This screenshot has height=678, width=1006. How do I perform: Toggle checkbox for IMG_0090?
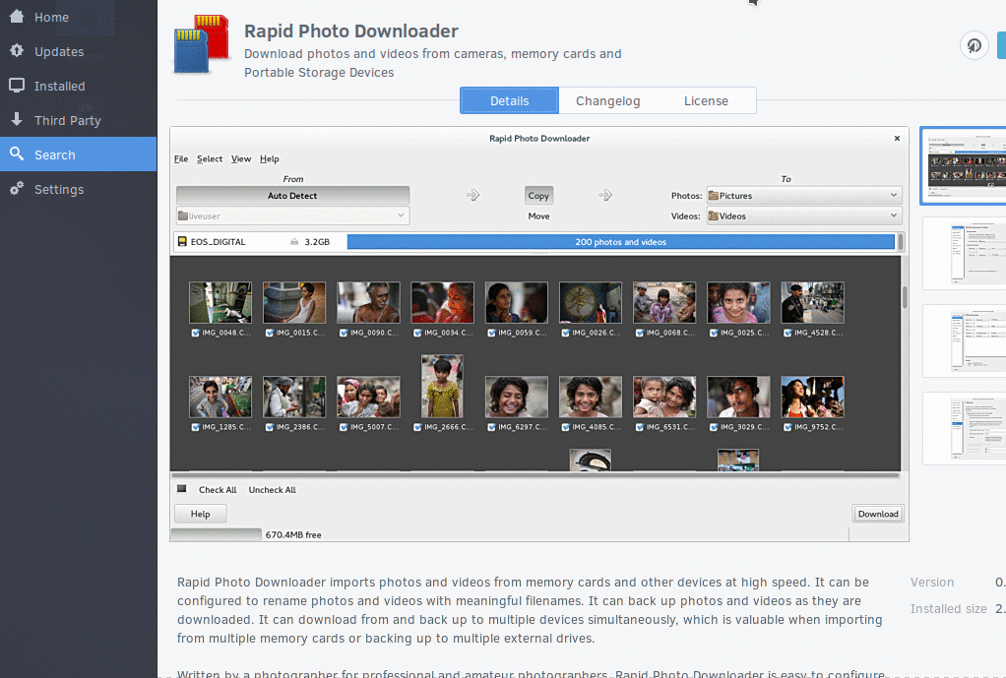(x=344, y=333)
